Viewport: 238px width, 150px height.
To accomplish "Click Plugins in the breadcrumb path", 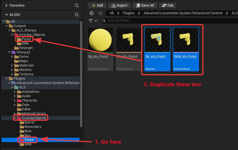I will click(x=128, y=13).
